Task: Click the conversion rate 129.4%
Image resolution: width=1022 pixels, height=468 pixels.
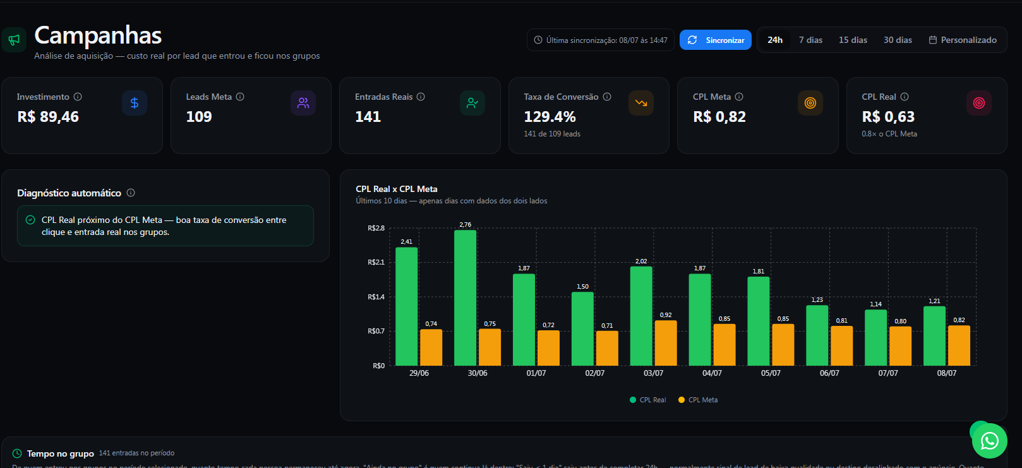Action: [x=550, y=117]
